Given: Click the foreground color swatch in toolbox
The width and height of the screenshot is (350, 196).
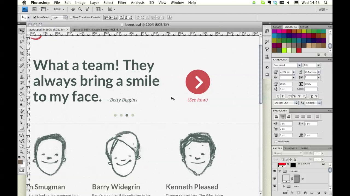Looking at the screenshot, I should point(20,162).
